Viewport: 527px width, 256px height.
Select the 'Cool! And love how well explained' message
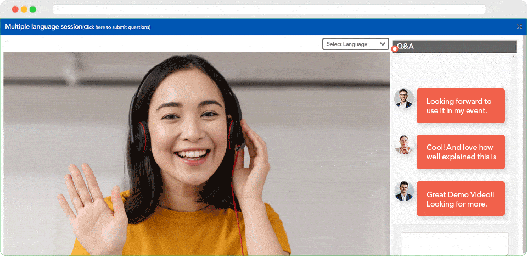(x=461, y=152)
